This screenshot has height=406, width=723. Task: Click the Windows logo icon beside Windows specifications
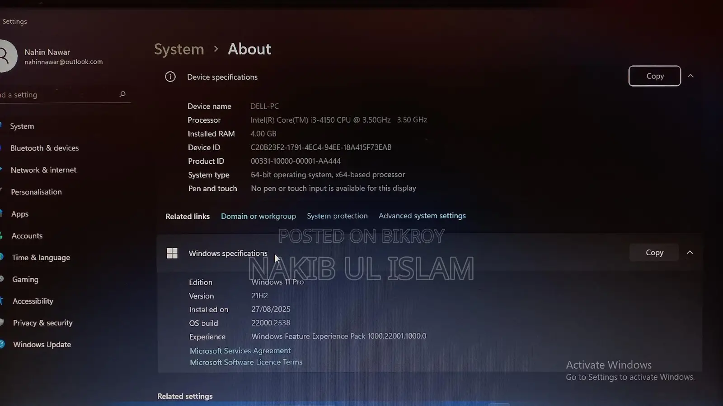point(172,253)
